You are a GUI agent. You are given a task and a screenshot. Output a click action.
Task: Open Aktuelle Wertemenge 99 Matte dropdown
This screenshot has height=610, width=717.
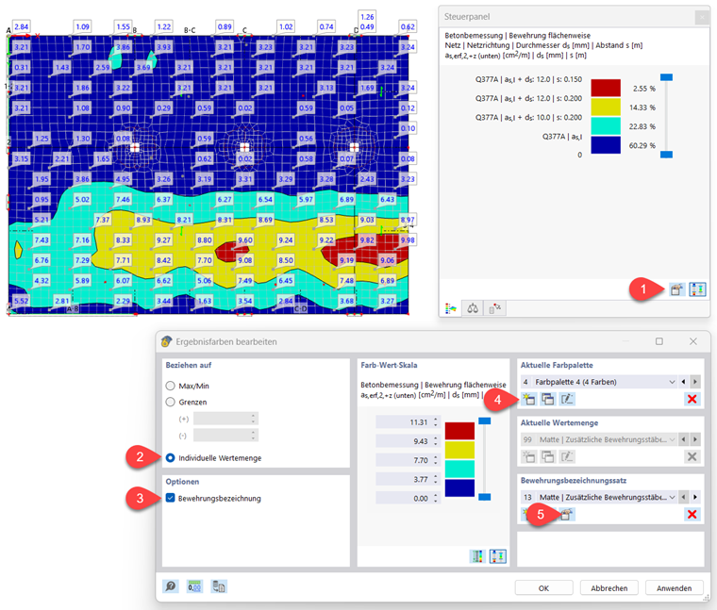[x=599, y=439]
